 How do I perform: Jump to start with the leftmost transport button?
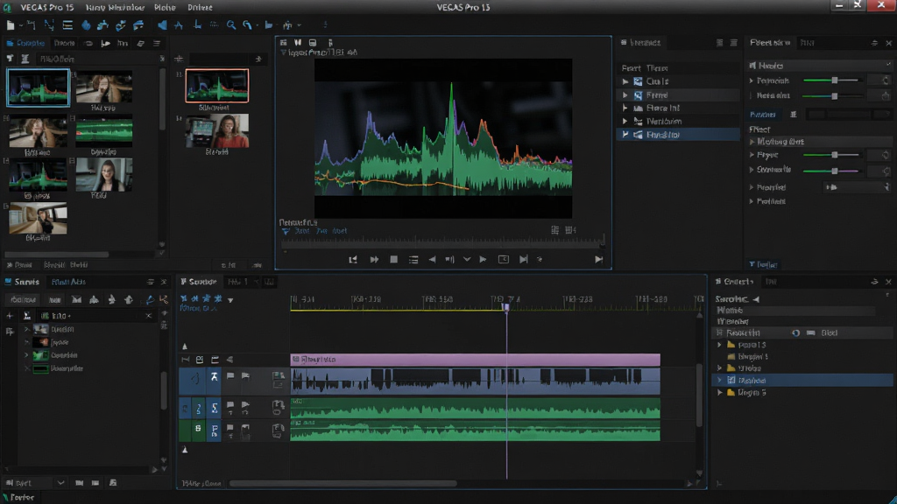pyautogui.click(x=353, y=259)
